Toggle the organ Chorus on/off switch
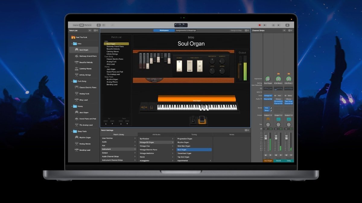Viewport: 362px width, 203px height. pos(179,66)
